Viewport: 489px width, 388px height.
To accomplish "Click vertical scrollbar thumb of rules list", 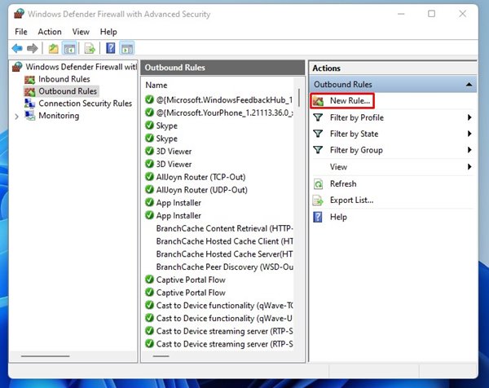I will pyautogui.click(x=299, y=98).
